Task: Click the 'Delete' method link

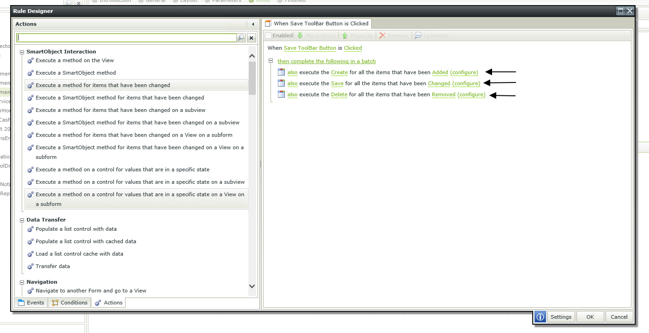Action: pos(339,94)
